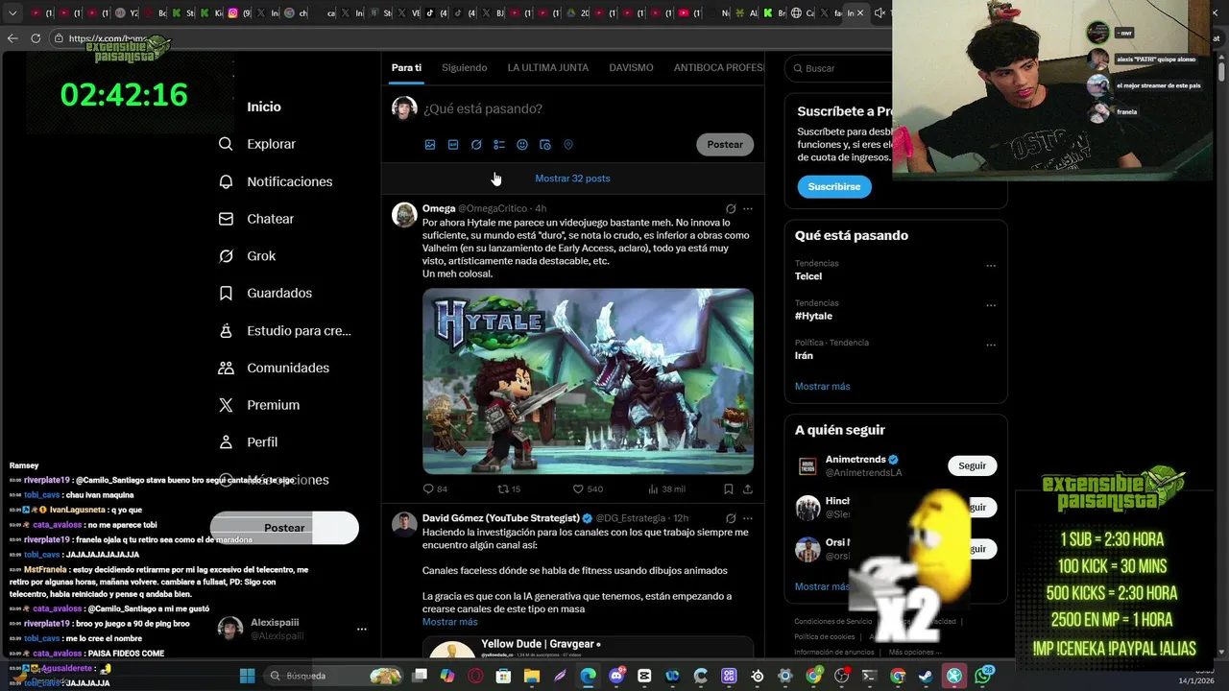Add a GIF to the new post

[453, 145]
